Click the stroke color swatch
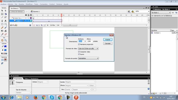 click(5, 46)
